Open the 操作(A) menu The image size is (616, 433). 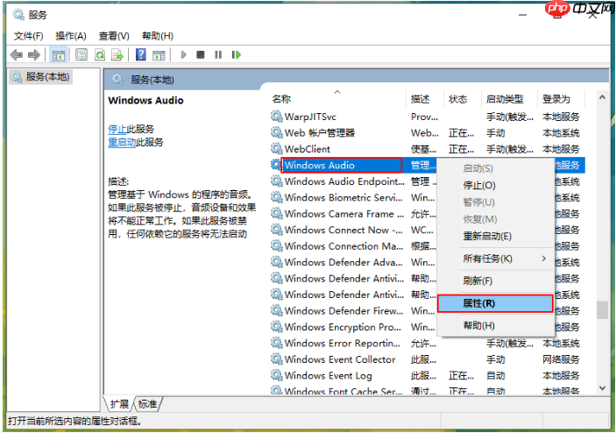pos(71,36)
